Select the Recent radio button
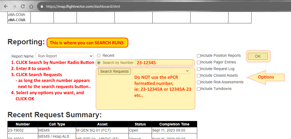291x139 pixels. pos(99,56)
